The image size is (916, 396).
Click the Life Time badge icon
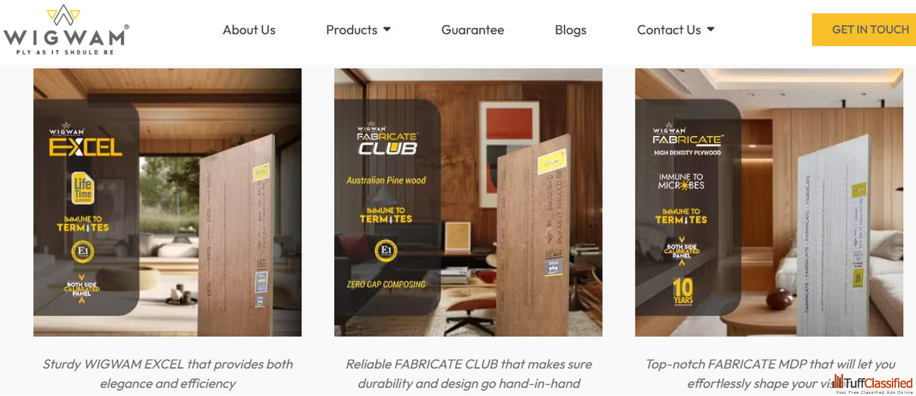(x=83, y=189)
